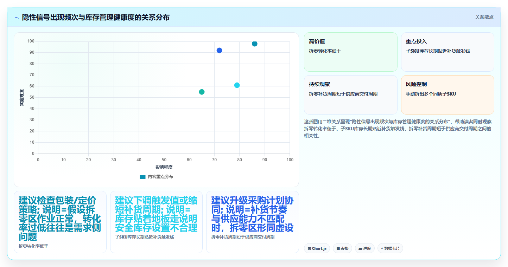
Task: Click 拆零补货周期短于供应商交付周期 under 持续观察
Action: [x=343, y=94]
